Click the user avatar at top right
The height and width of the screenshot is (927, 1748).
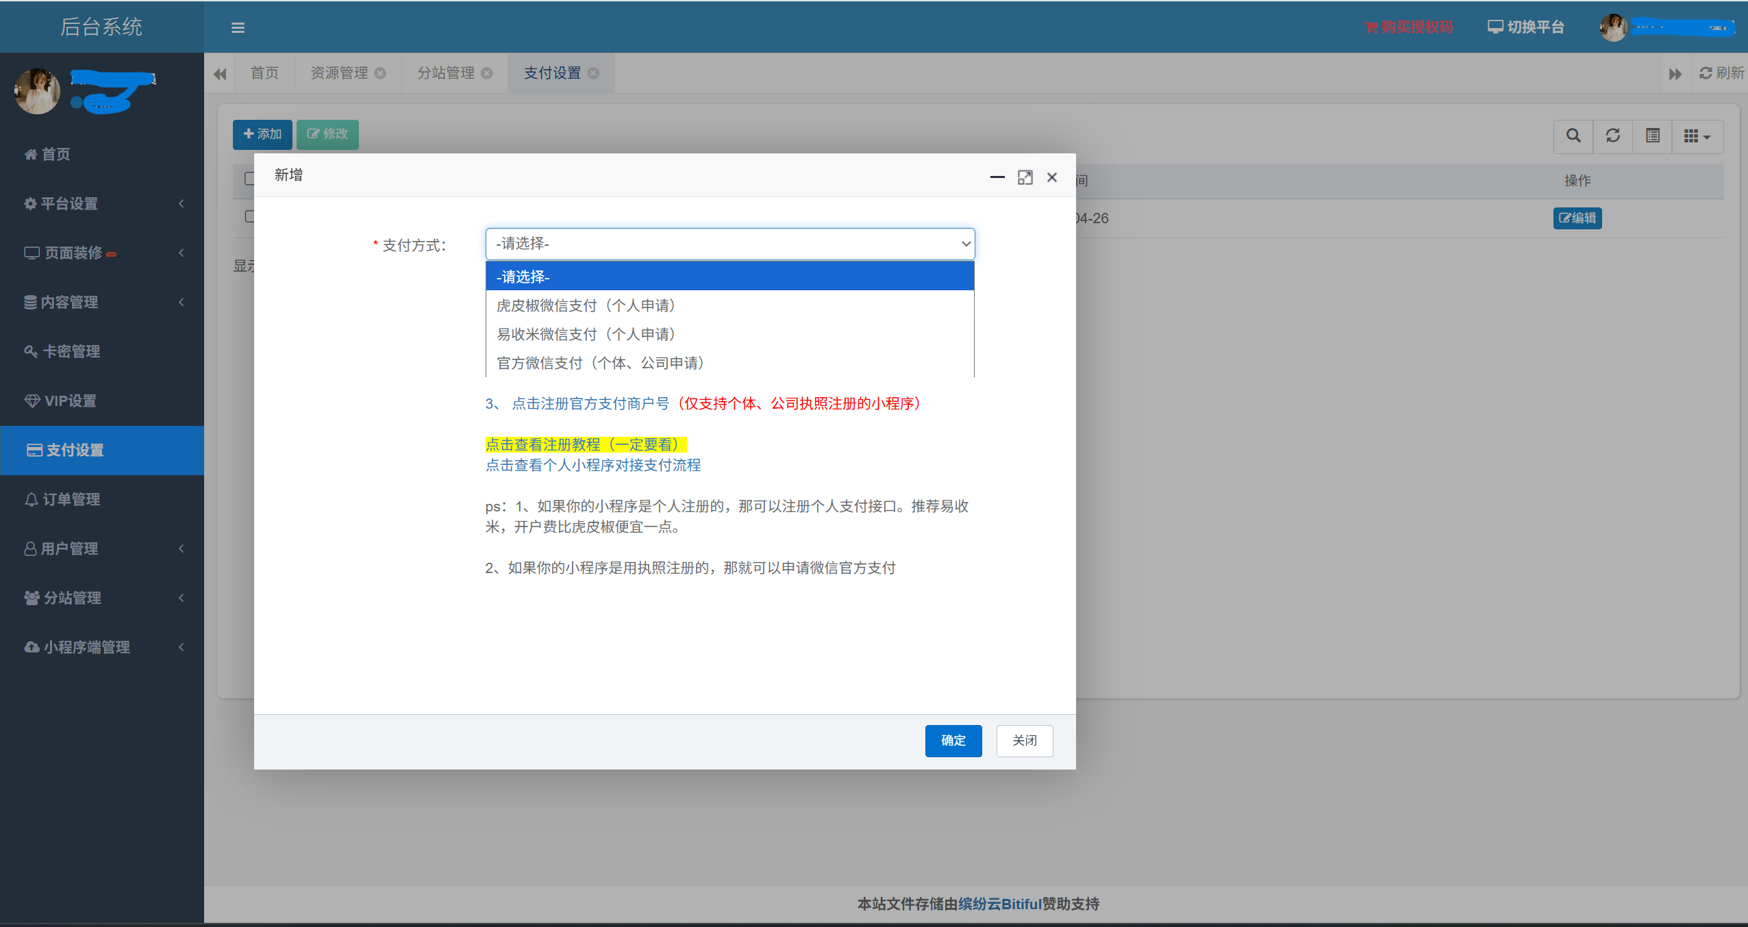1613,27
